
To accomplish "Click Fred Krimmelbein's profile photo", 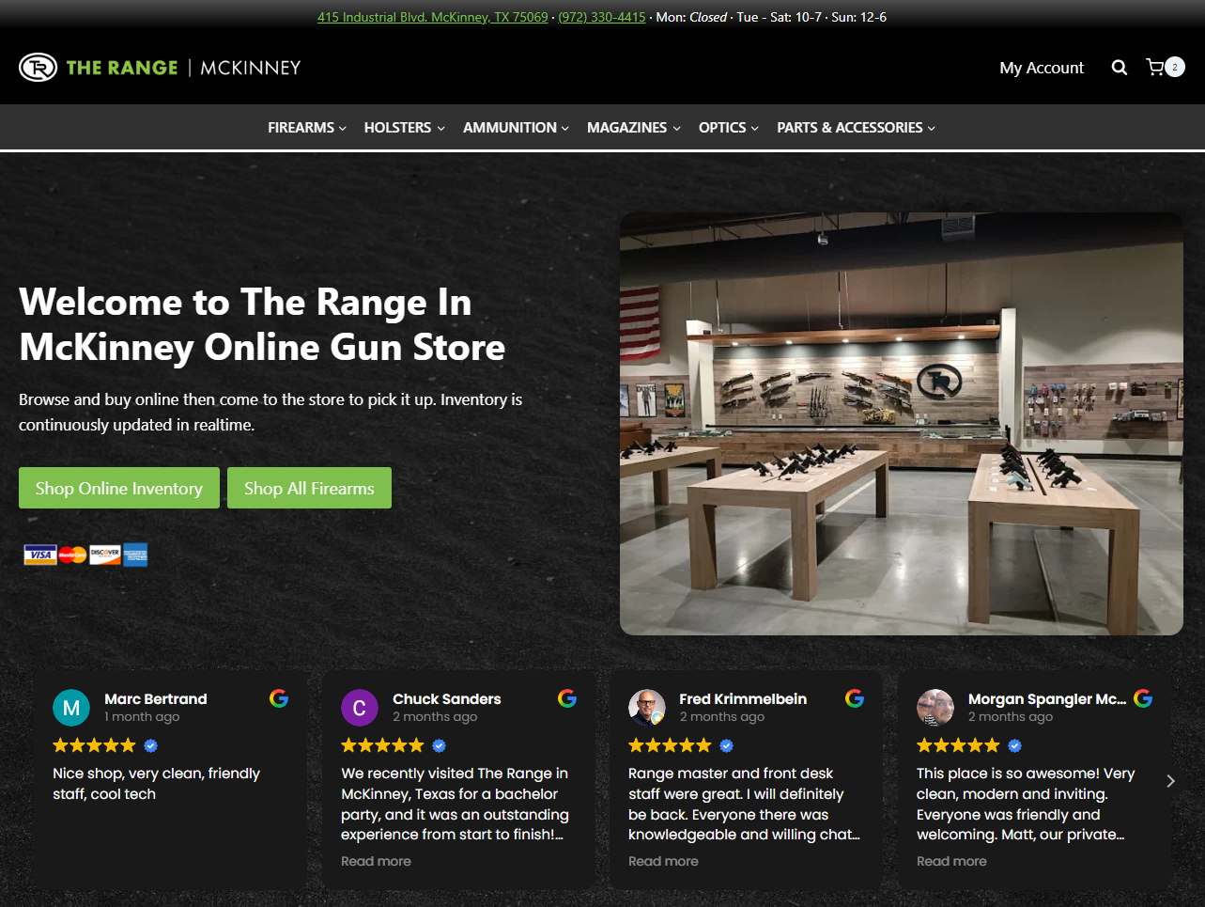I will [647, 708].
